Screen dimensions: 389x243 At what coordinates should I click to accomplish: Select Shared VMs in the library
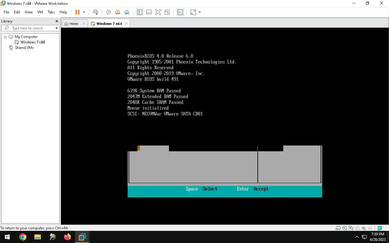pyautogui.click(x=24, y=48)
